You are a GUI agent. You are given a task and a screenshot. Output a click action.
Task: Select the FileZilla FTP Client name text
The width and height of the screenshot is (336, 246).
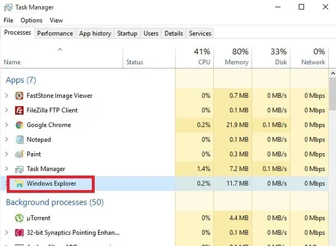(52, 110)
